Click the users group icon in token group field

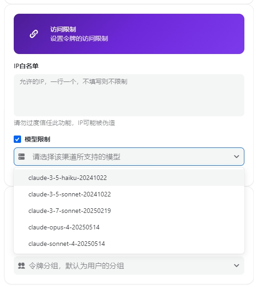click(22, 266)
